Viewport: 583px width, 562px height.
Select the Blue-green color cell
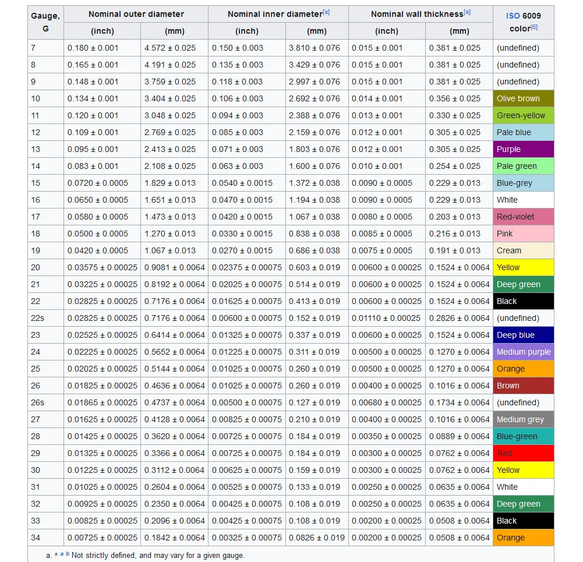[524, 436]
